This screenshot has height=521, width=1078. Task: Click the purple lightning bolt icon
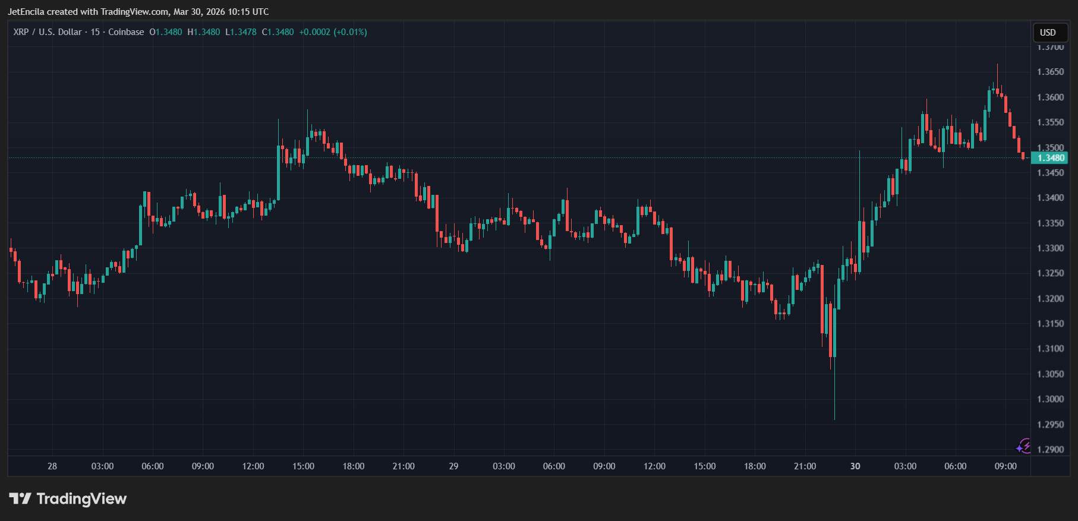1024,446
